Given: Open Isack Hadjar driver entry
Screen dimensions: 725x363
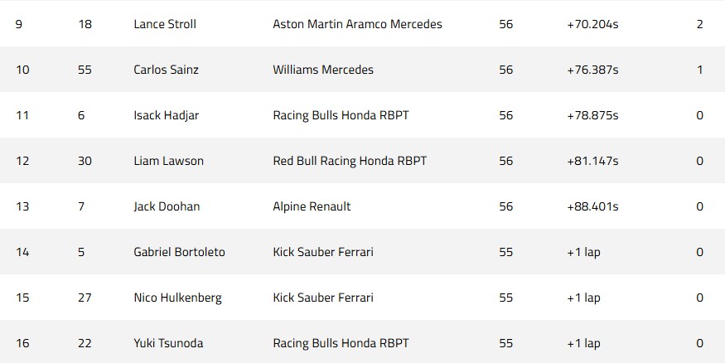Looking at the screenshot, I should click(x=166, y=115).
